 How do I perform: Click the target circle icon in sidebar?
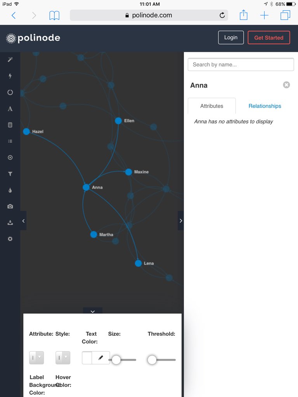(x=10, y=157)
